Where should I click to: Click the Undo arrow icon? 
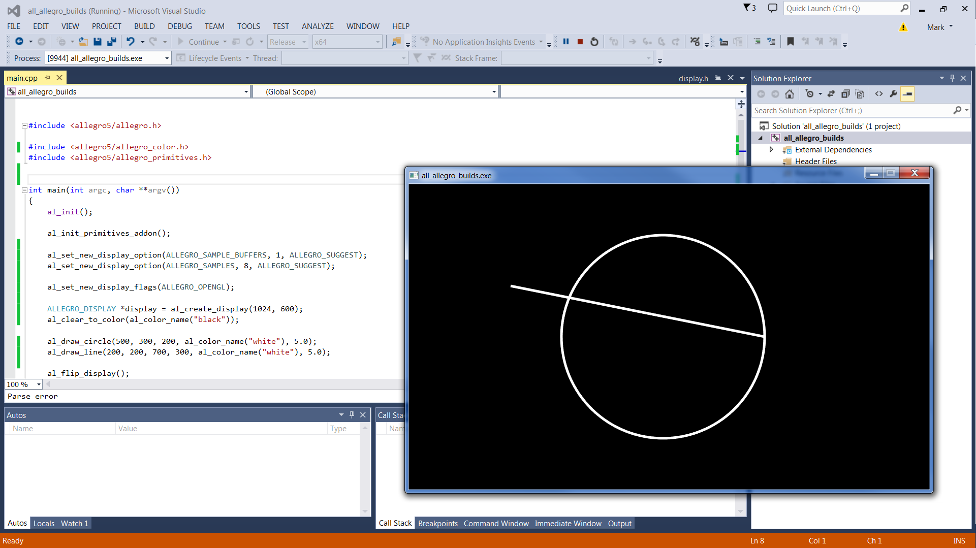coord(131,42)
